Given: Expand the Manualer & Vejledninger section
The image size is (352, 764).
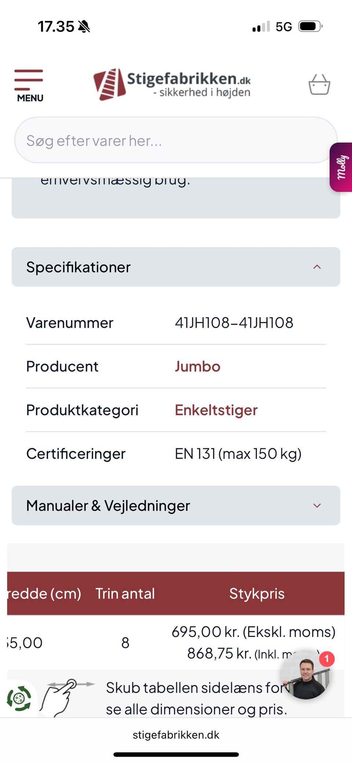Looking at the screenshot, I should point(176,506).
